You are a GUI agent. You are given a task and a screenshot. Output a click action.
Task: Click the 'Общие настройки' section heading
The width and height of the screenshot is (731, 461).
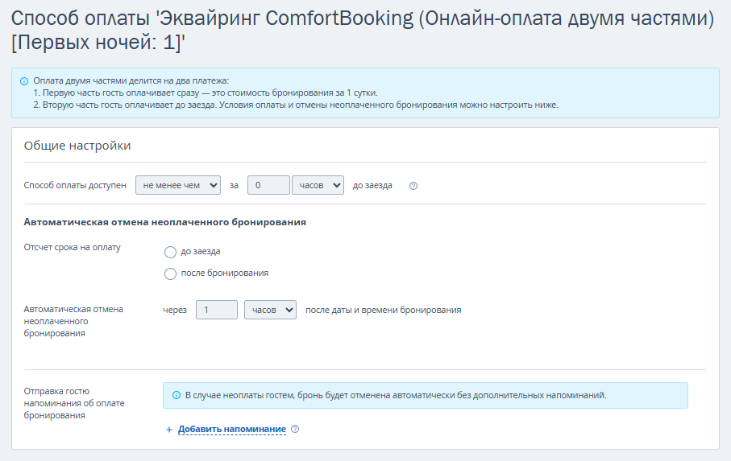pos(77,146)
